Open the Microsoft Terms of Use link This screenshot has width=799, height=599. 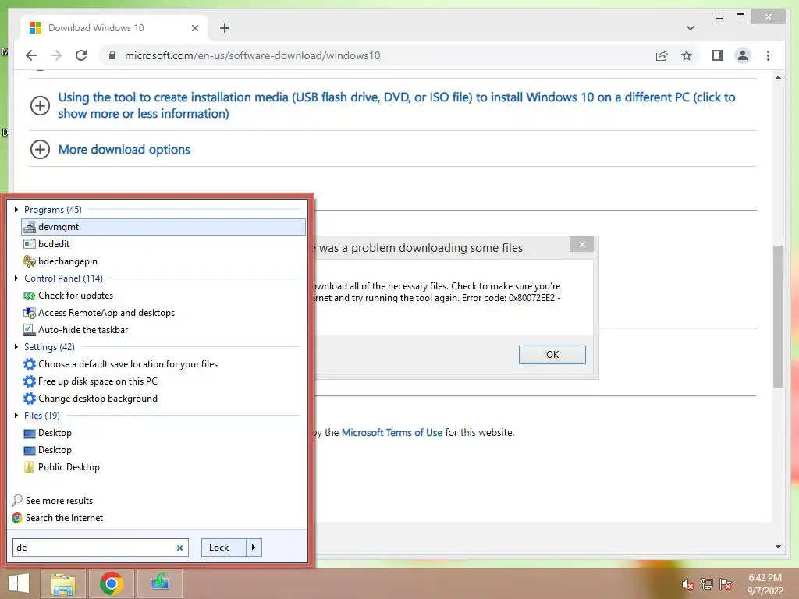coord(392,432)
